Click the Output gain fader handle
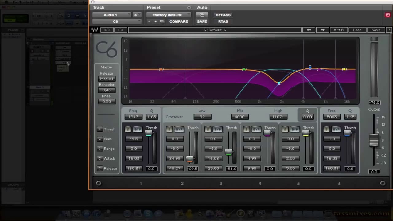Image resolution: width=393 pixels, height=221 pixels. pyautogui.click(x=374, y=140)
